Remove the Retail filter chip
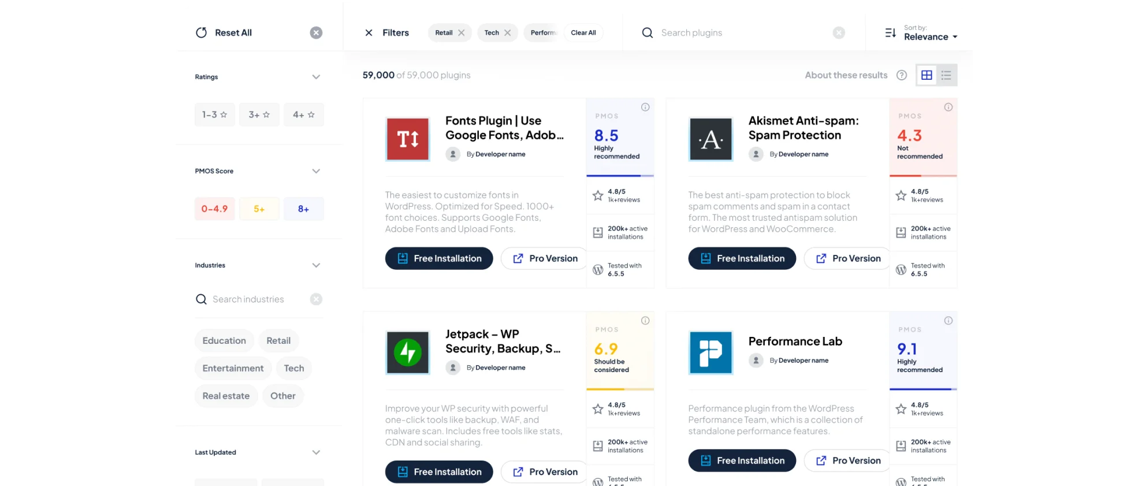 click(462, 33)
